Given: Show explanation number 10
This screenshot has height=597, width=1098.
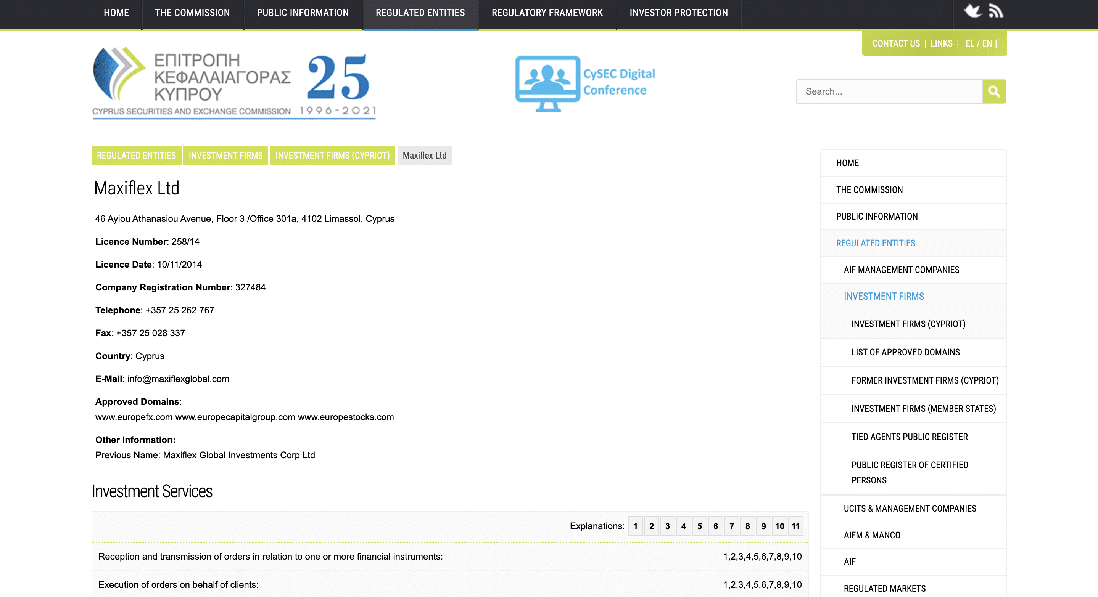Looking at the screenshot, I should [779, 526].
